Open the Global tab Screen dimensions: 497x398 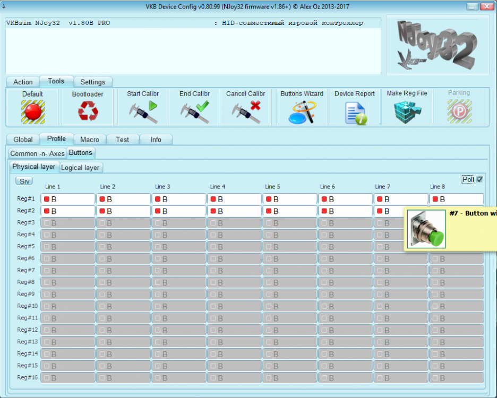[x=23, y=140]
